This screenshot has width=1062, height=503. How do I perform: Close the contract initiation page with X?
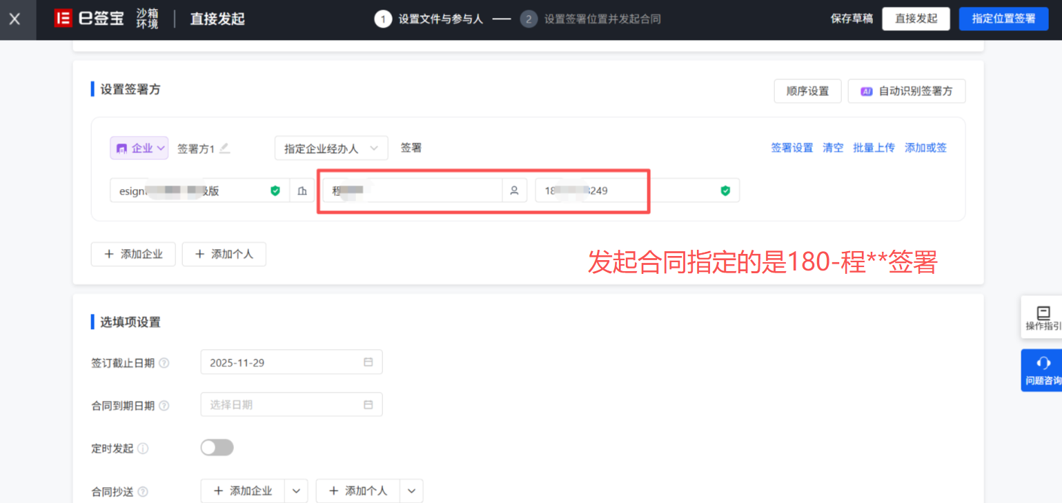(x=14, y=19)
